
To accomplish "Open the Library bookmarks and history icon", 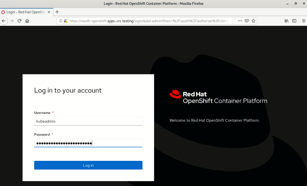I will coord(287,21).
